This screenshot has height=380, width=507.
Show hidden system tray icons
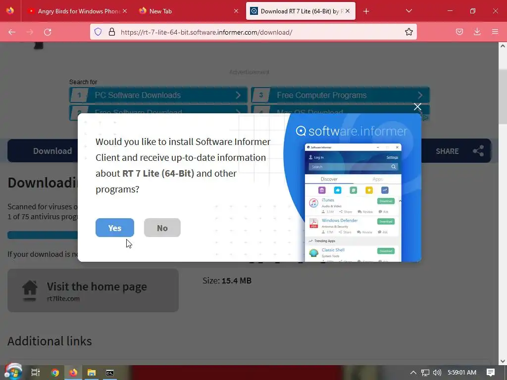coord(413,373)
